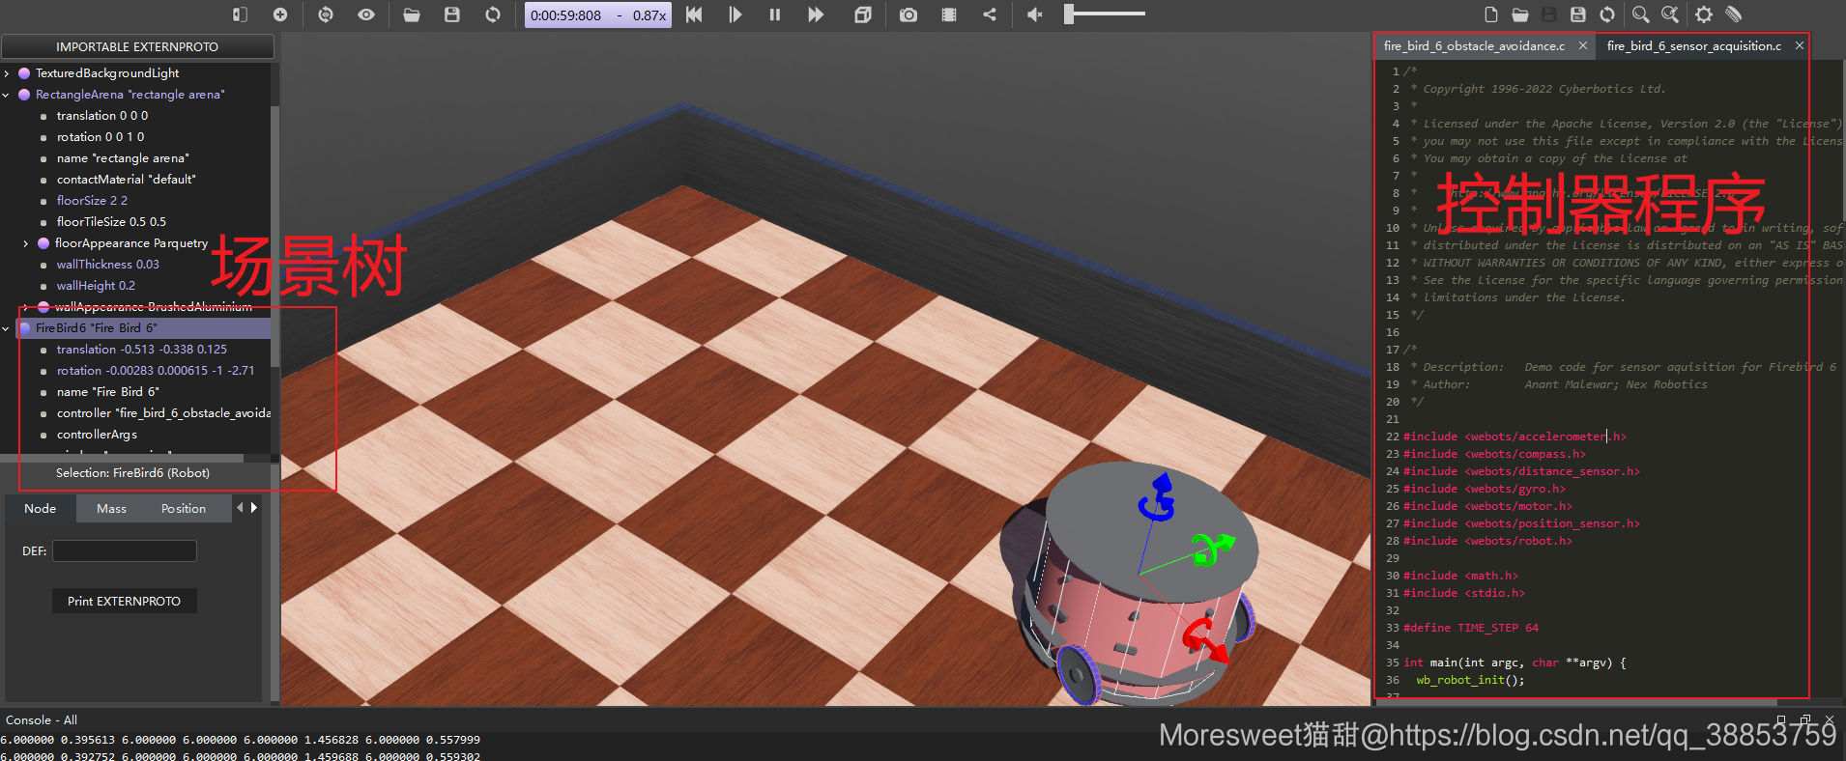
Task: Toggle 3D rendering cube icon
Action: click(x=863, y=14)
